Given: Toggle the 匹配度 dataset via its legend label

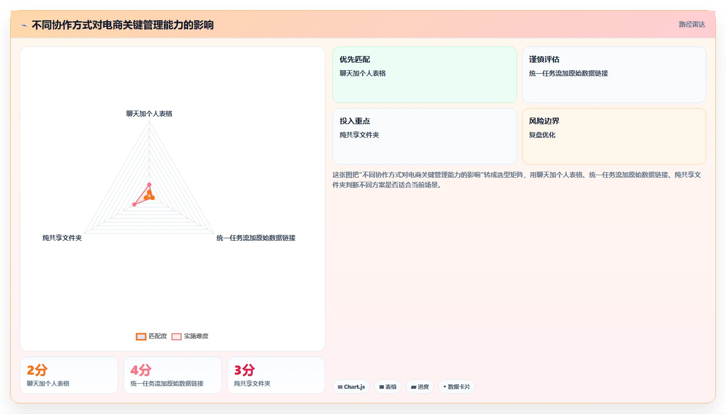Looking at the screenshot, I should pyautogui.click(x=158, y=336).
